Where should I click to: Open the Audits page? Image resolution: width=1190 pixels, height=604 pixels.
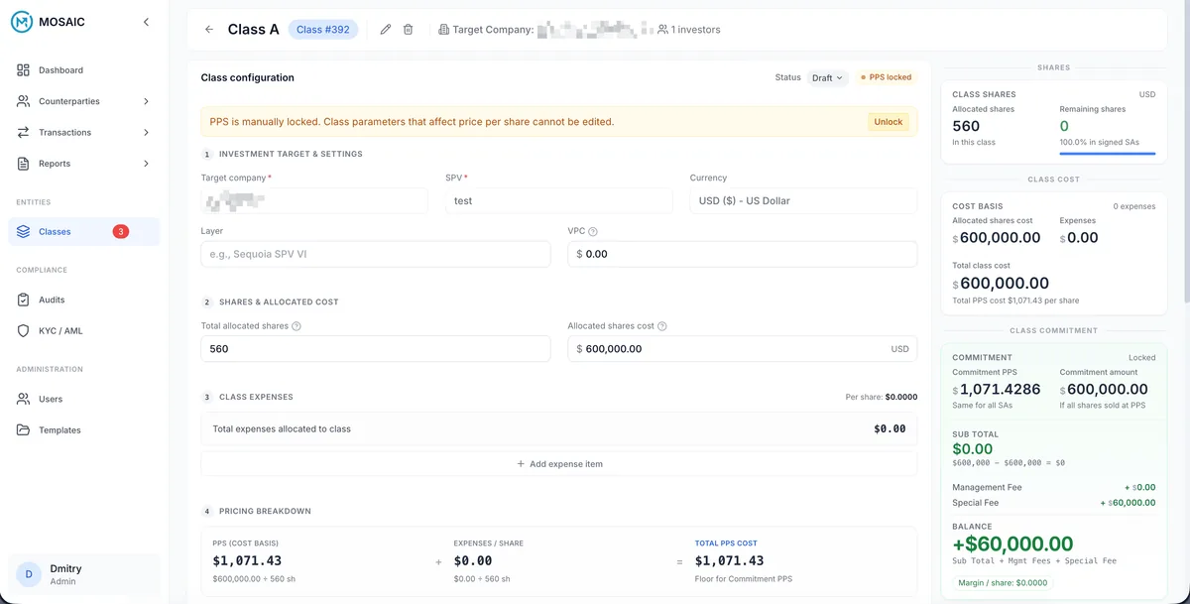[83, 300]
